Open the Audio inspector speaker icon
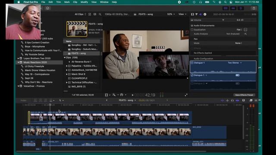 [201, 14]
